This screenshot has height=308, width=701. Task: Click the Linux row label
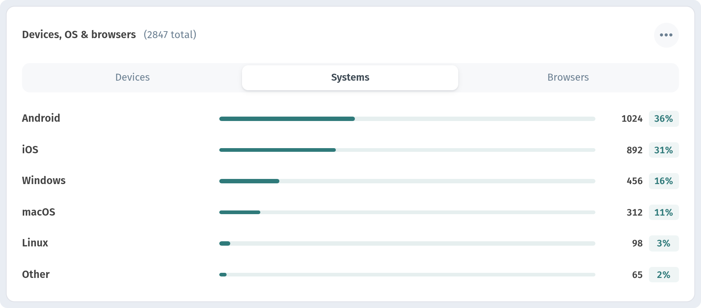pyautogui.click(x=35, y=243)
